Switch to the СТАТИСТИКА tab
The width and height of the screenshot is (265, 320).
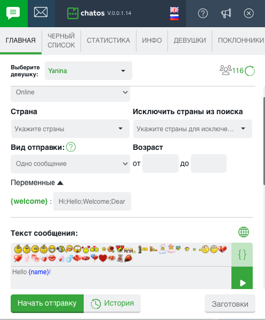[108, 41]
